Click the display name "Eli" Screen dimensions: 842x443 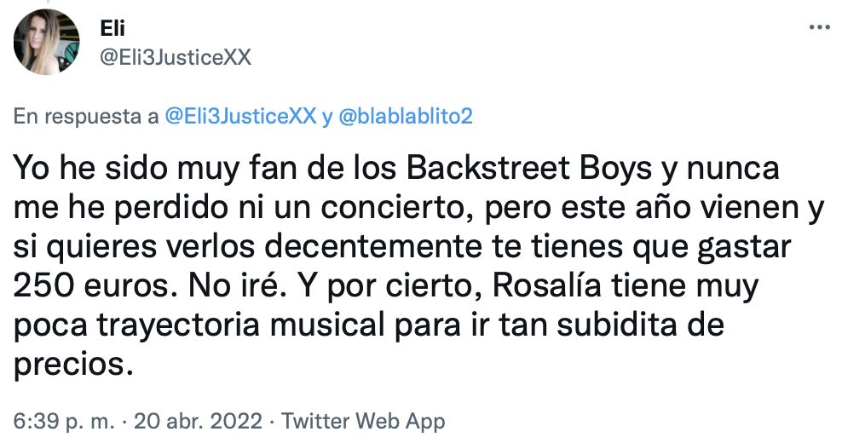click(x=112, y=32)
